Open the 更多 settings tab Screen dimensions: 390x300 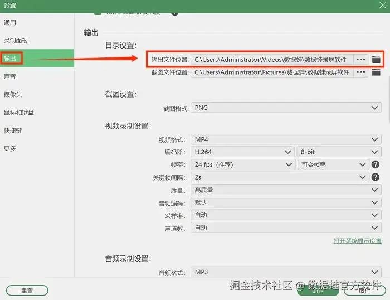click(37, 148)
